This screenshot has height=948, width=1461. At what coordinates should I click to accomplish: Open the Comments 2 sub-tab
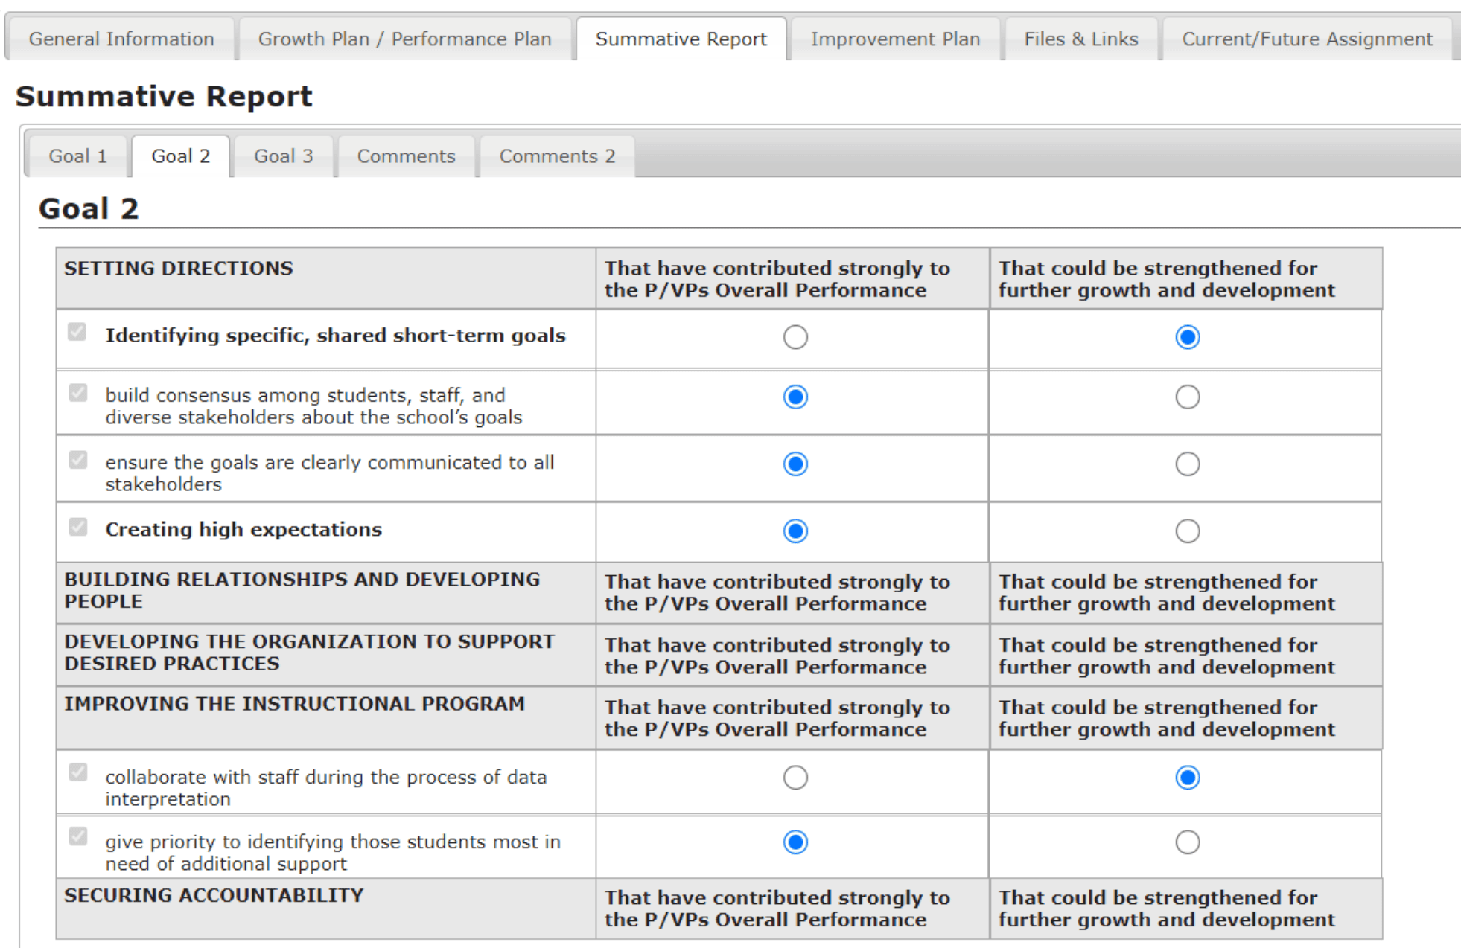557,156
